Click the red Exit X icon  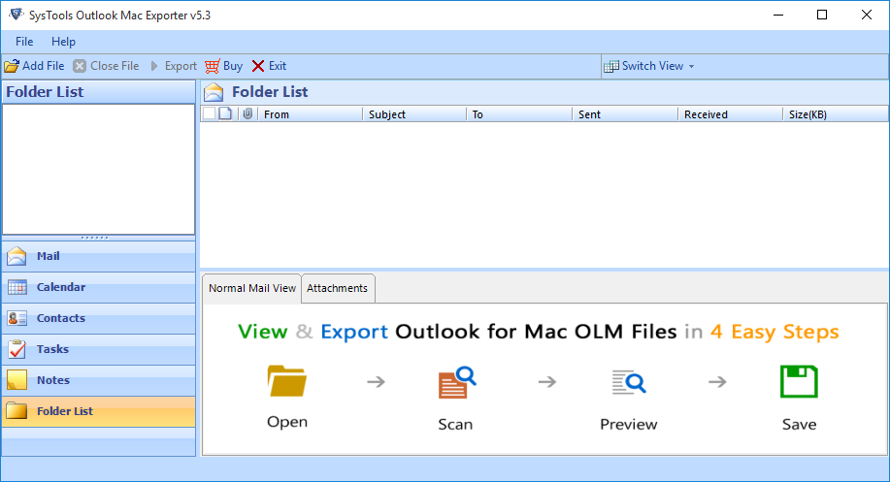coord(258,66)
